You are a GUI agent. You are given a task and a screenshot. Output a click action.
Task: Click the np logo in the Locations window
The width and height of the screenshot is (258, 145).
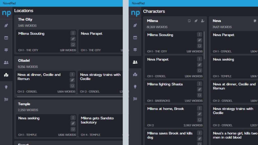[x=6, y=13]
